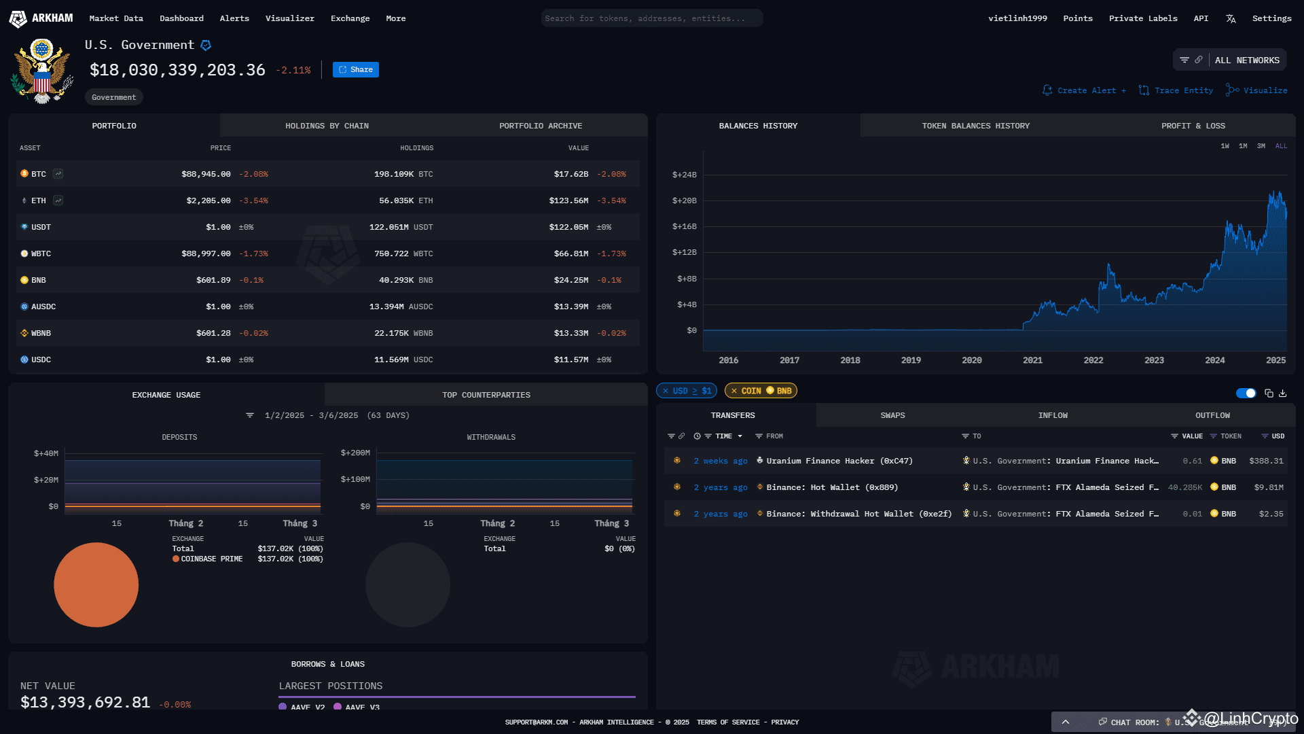Click the clock icon beside TIME column
The image size is (1304, 734).
[x=697, y=436]
